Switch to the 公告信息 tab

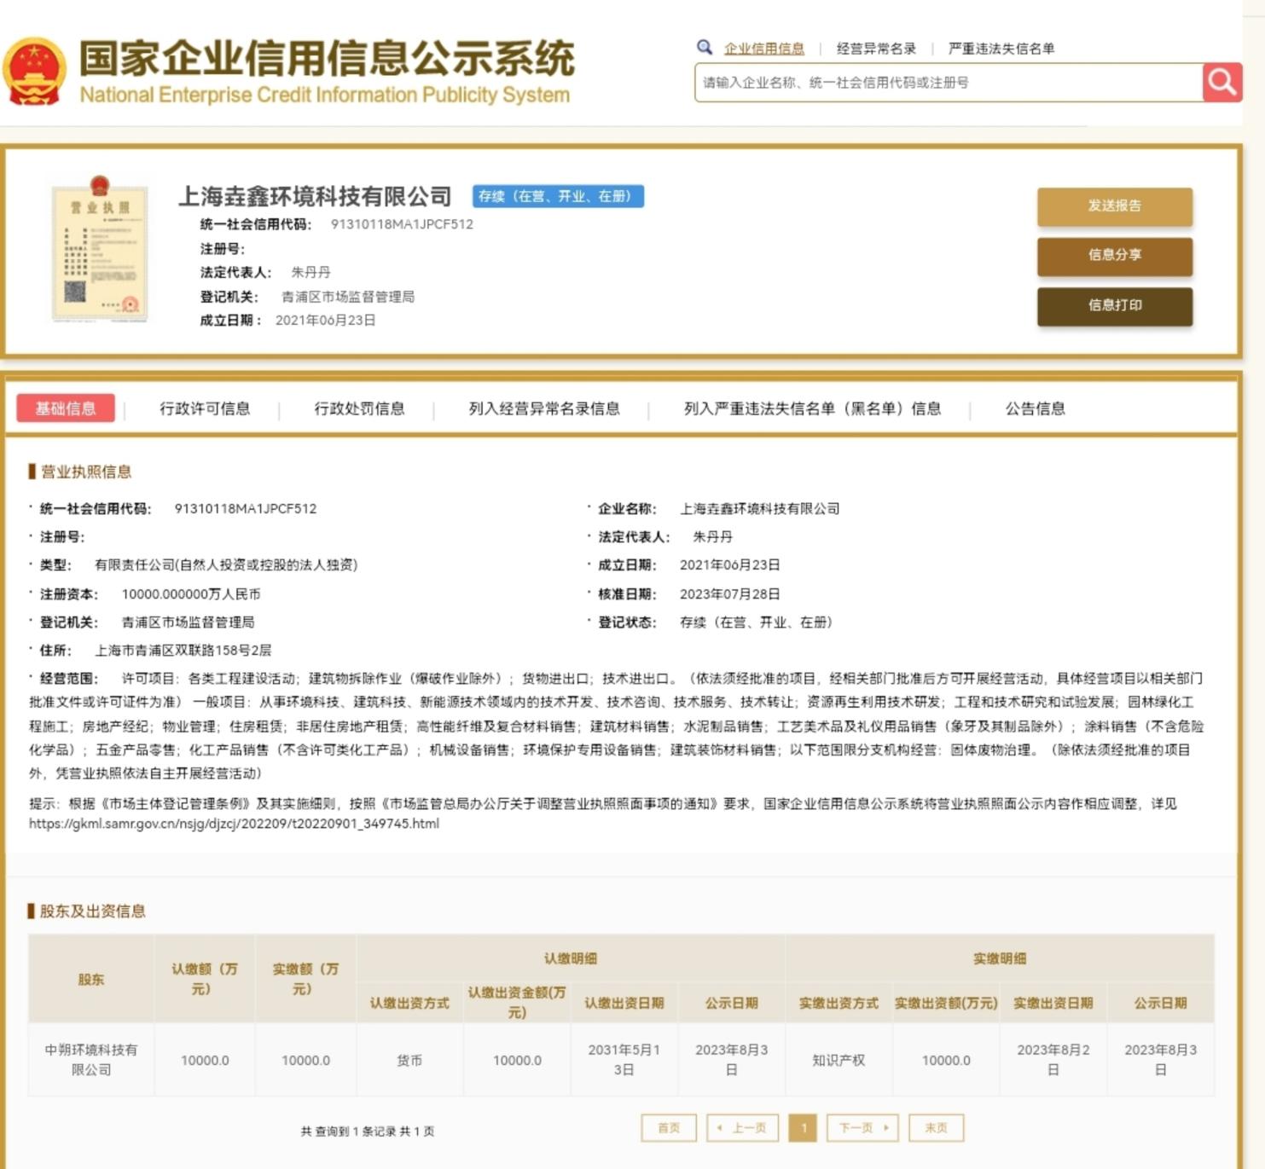pyautogui.click(x=1035, y=408)
